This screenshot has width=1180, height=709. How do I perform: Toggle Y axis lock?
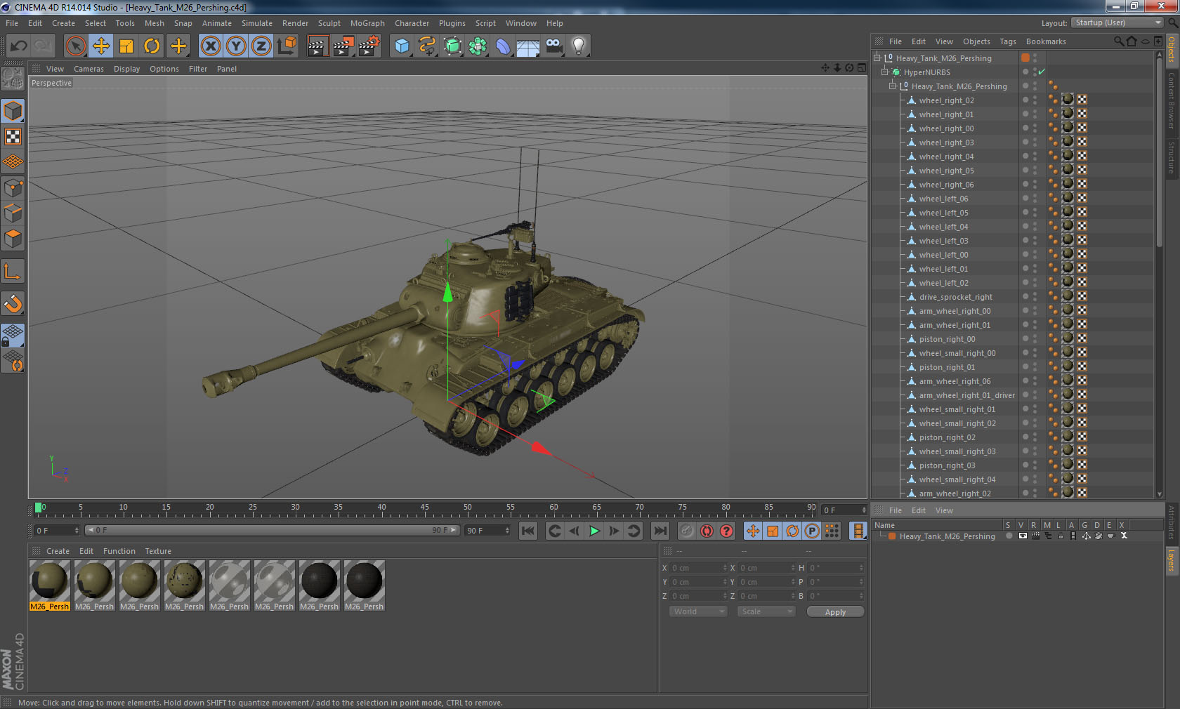[236, 46]
